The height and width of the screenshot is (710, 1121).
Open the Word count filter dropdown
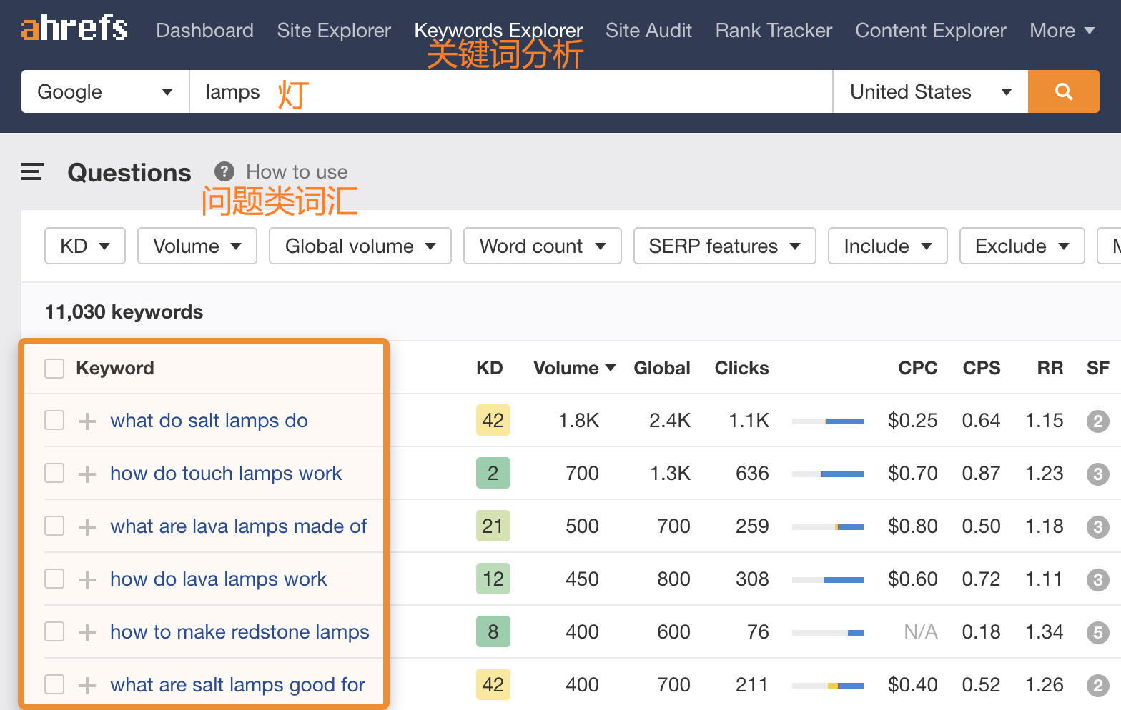[x=542, y=246]
